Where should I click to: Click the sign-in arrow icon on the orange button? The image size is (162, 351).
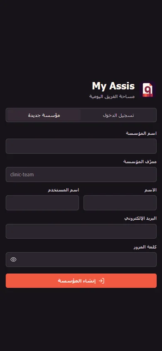[x=101, y=281]
